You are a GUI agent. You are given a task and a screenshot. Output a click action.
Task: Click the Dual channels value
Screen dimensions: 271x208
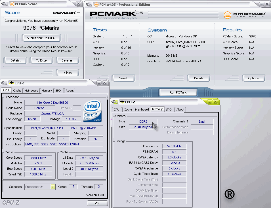[202, 122]
